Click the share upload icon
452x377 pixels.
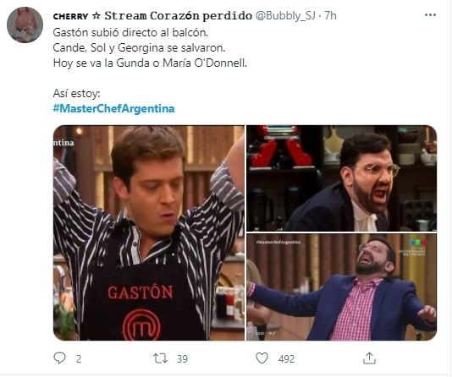(x=369, y=358)
